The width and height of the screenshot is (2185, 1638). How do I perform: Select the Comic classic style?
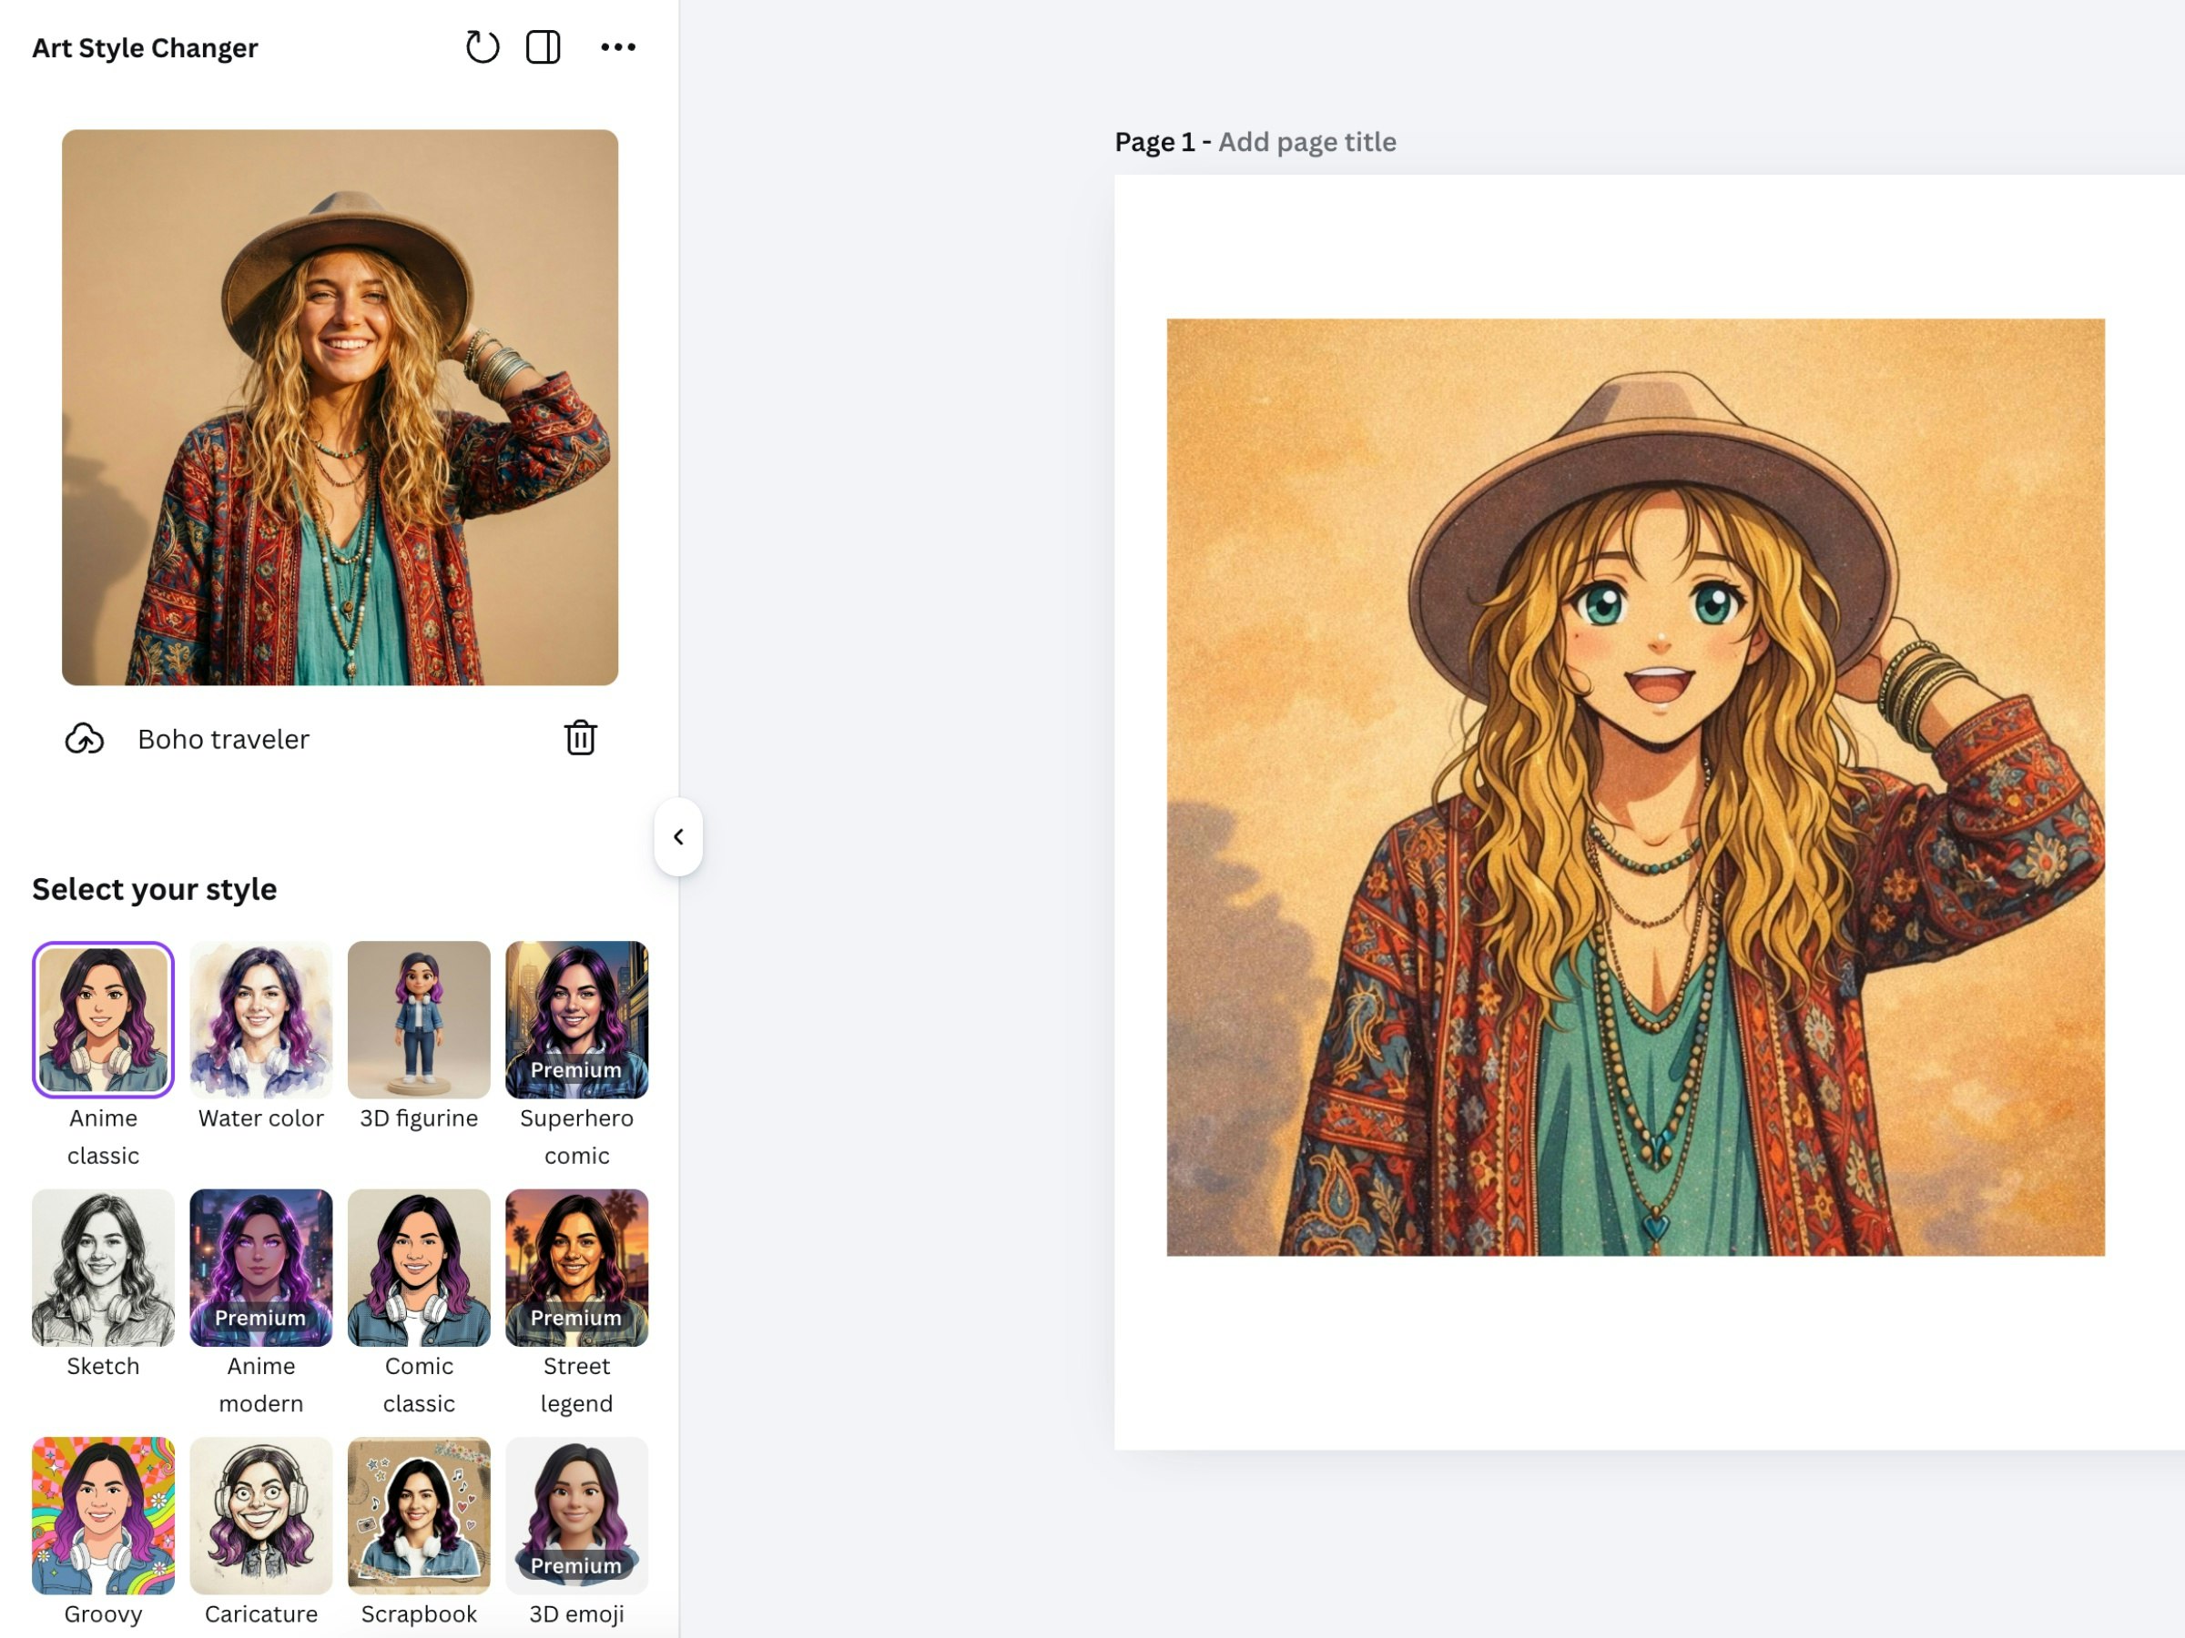(x=419, y=1268)
